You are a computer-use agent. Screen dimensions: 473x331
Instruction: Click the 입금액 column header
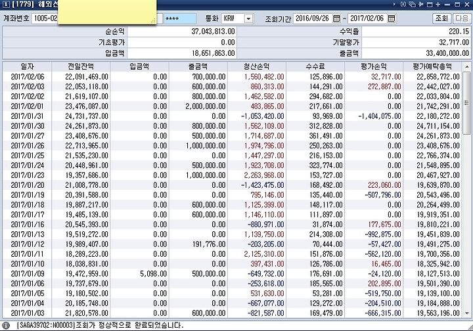pyautogui.click(x=139, y=66)
